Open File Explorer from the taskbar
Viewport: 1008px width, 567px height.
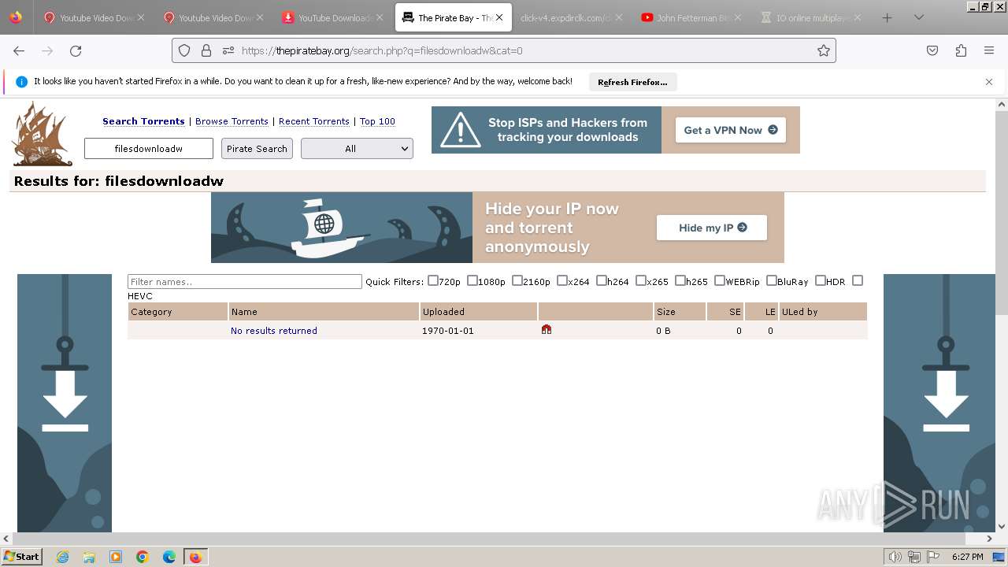coord(89,557)
